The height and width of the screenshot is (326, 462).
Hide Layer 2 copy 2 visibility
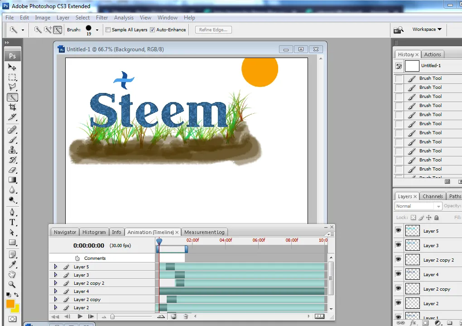pyautogui.click(x=398, y=259)
